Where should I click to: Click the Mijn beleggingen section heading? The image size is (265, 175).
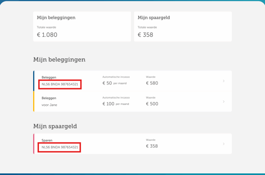tap(59, 60)
